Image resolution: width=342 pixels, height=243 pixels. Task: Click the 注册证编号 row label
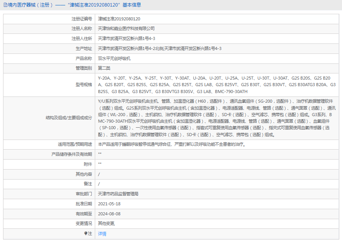point(82,19)
